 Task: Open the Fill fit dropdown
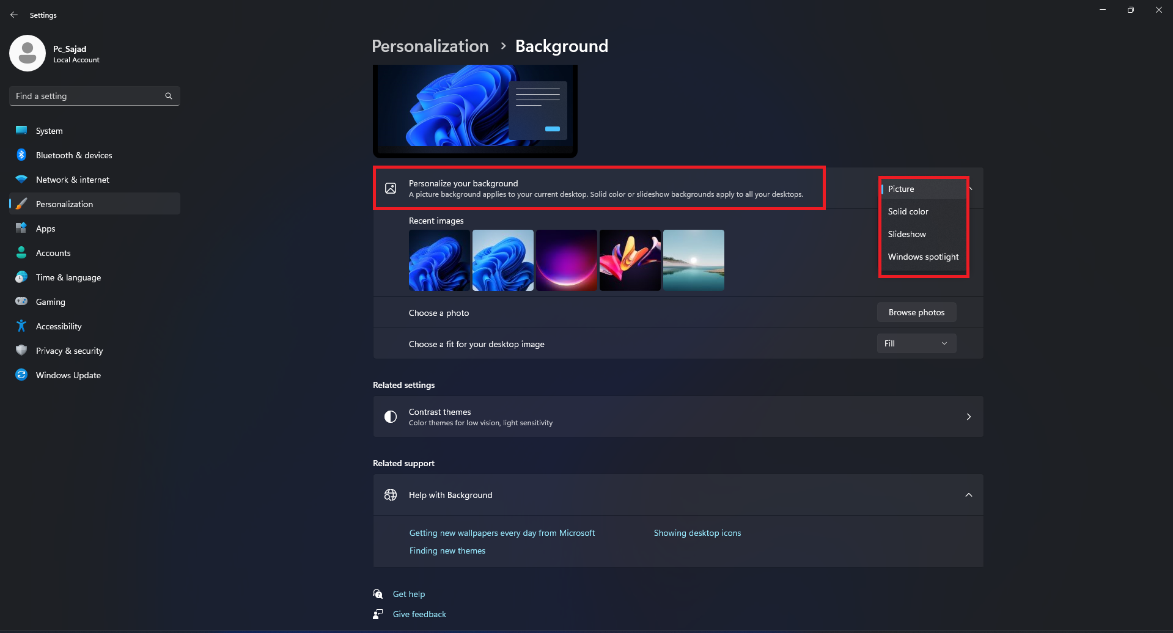[x=916, y=343]
